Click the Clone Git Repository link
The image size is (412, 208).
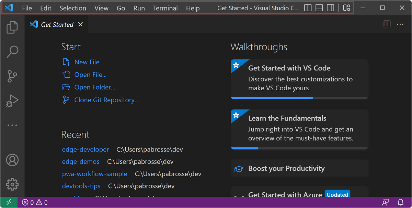[x=106, y=100]
